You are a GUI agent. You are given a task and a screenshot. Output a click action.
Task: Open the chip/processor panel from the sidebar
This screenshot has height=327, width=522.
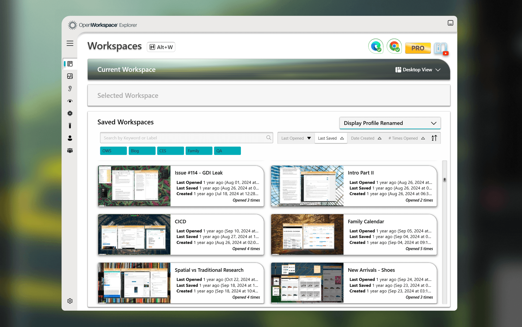(x=70, y=113)
